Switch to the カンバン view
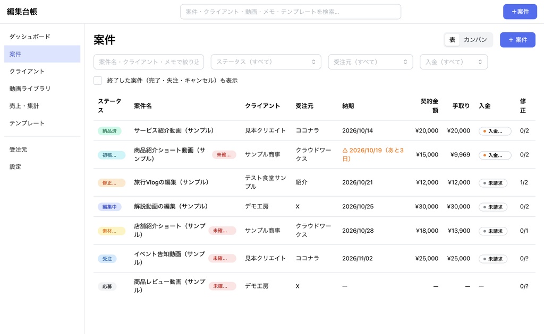544x334 pixels. tap(475, 40)
